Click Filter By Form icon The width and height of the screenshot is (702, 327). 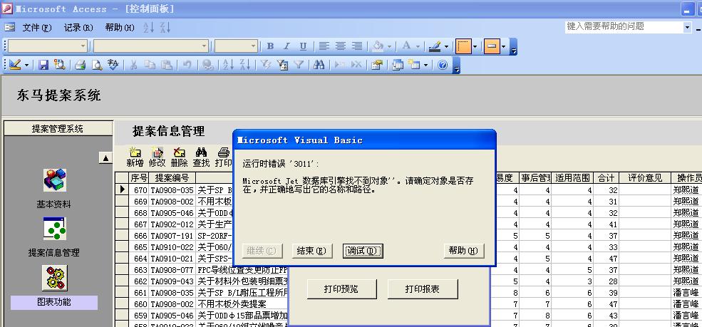[282, 66]
